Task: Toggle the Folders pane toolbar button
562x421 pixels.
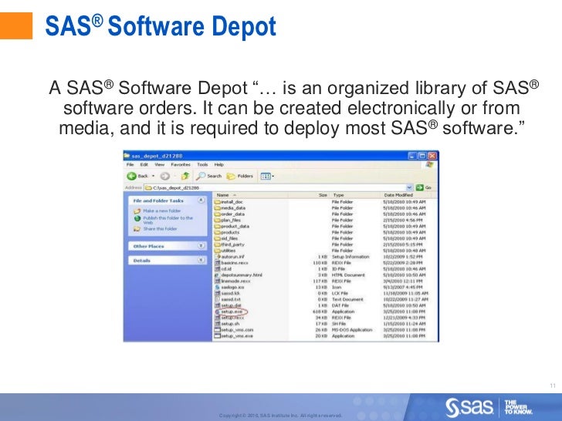Action: pos(240,176)
